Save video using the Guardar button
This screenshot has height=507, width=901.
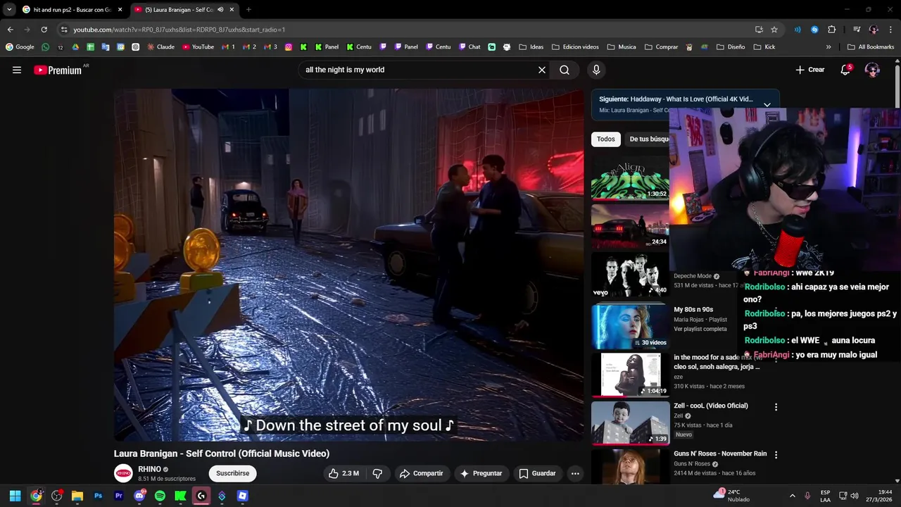tap(537, 473)
